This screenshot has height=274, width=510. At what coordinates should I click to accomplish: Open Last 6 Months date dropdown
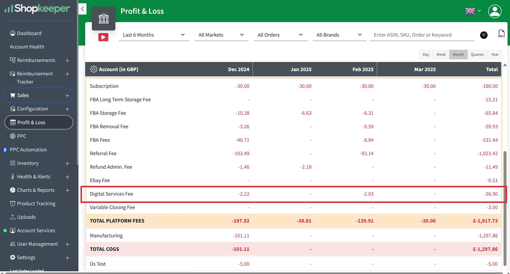(x=154, y=35)
